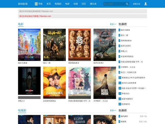The width and height of the screenshot is (165, 124).
Task: Open the 播出表 schedule page
Action: (x=93, y=4)
